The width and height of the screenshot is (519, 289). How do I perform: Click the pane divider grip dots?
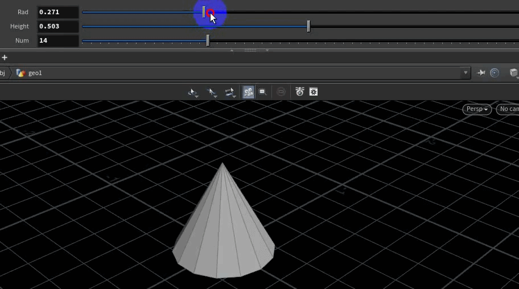point(250,50)
